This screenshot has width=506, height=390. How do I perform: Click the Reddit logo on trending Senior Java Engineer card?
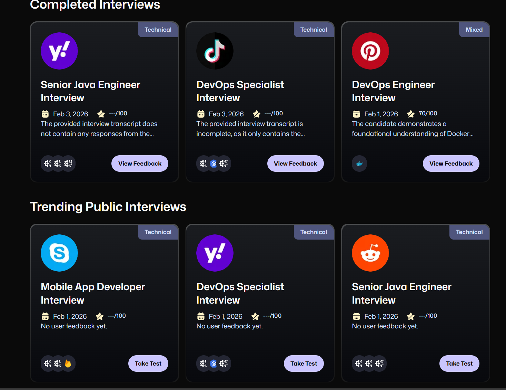pos(370,253)
